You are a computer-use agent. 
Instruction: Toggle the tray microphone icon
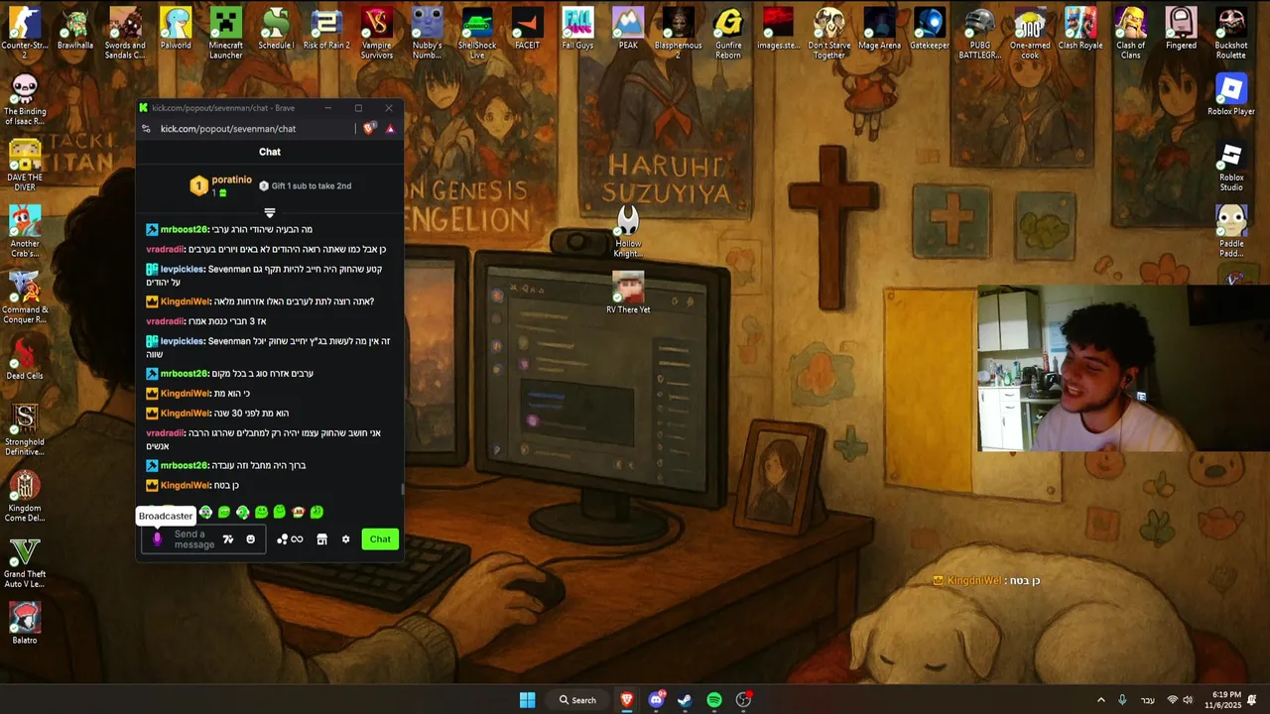(1122, 700)
